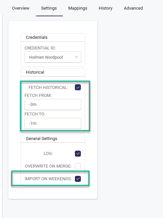Go to the History tab
The height and width of the screenshot is (218, 163).
click(106, 8)
